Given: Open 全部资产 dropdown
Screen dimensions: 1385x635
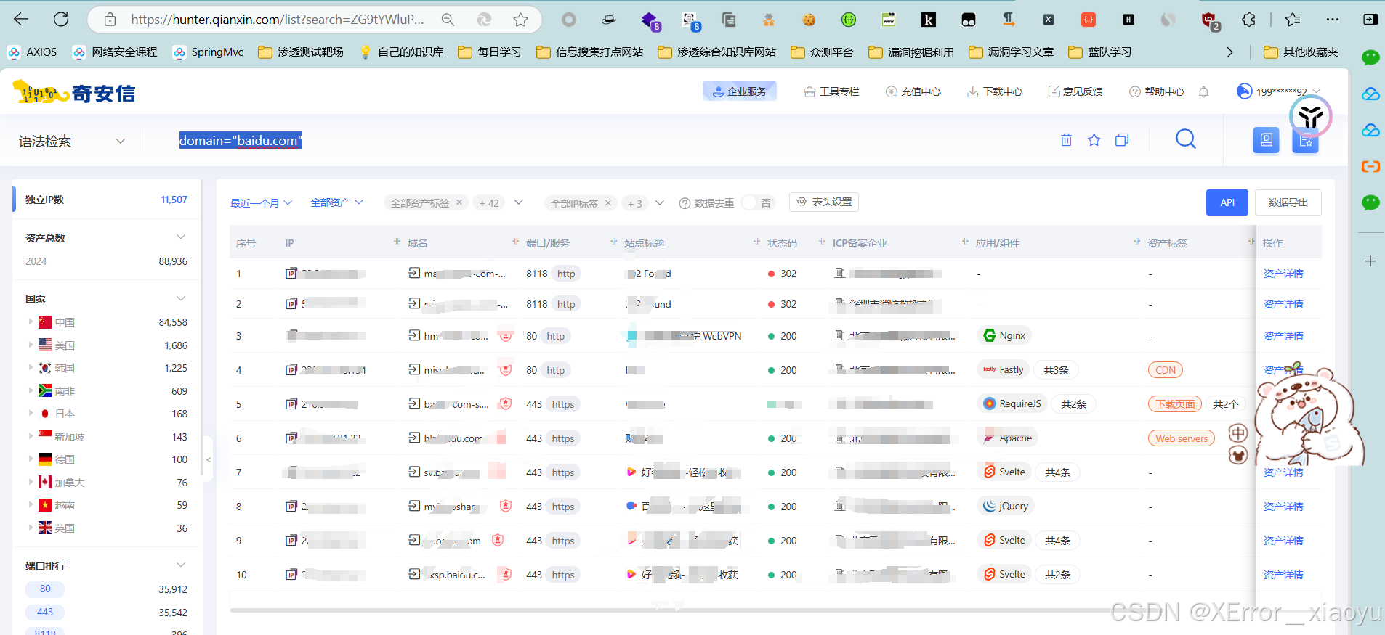Looking at the screenshot, I should coord(336,202).
